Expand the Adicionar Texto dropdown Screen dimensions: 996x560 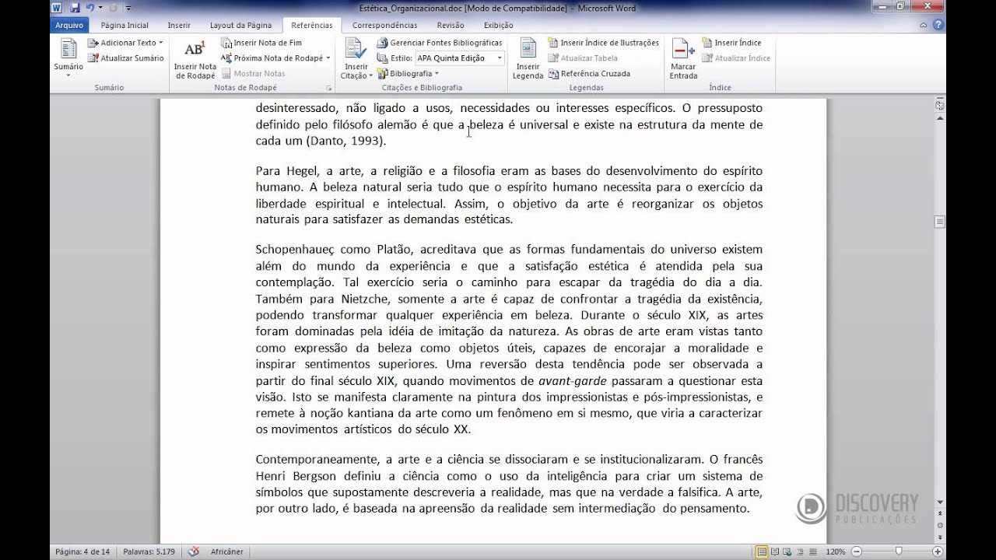(125, 43)
